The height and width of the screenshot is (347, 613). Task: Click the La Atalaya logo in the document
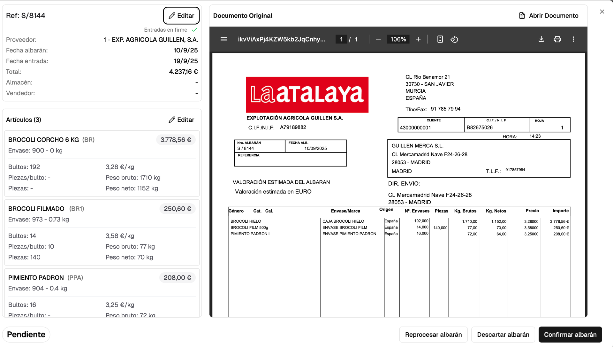(x=307, y=95)
